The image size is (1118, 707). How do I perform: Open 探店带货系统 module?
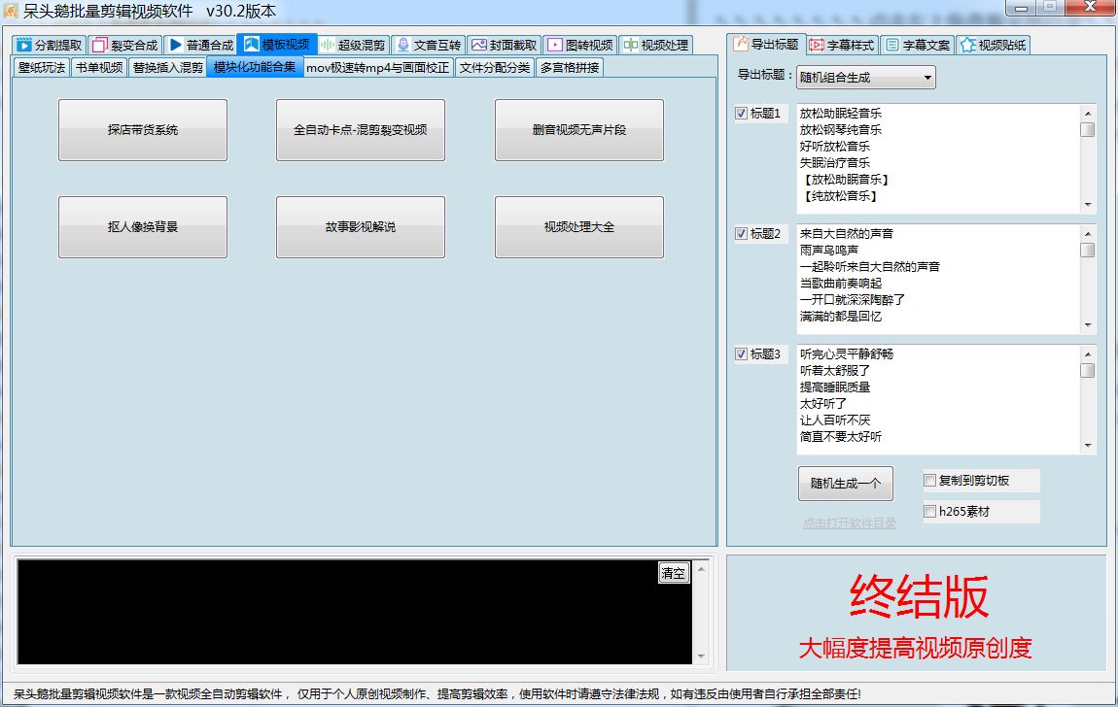click(143, 129)
